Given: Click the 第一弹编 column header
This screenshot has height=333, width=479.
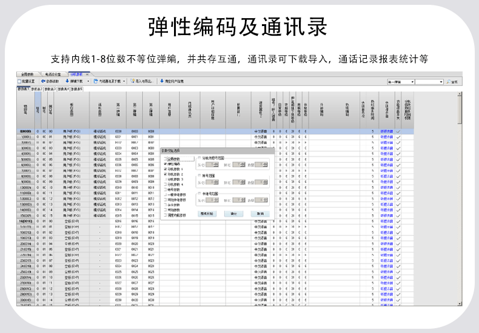Looking at the screenshot, I should click(118, 110).
